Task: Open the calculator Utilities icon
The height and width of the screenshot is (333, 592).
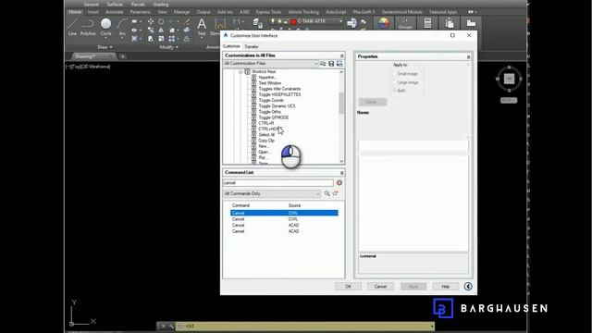Action: pyautogui.click(x=427, y=23)
